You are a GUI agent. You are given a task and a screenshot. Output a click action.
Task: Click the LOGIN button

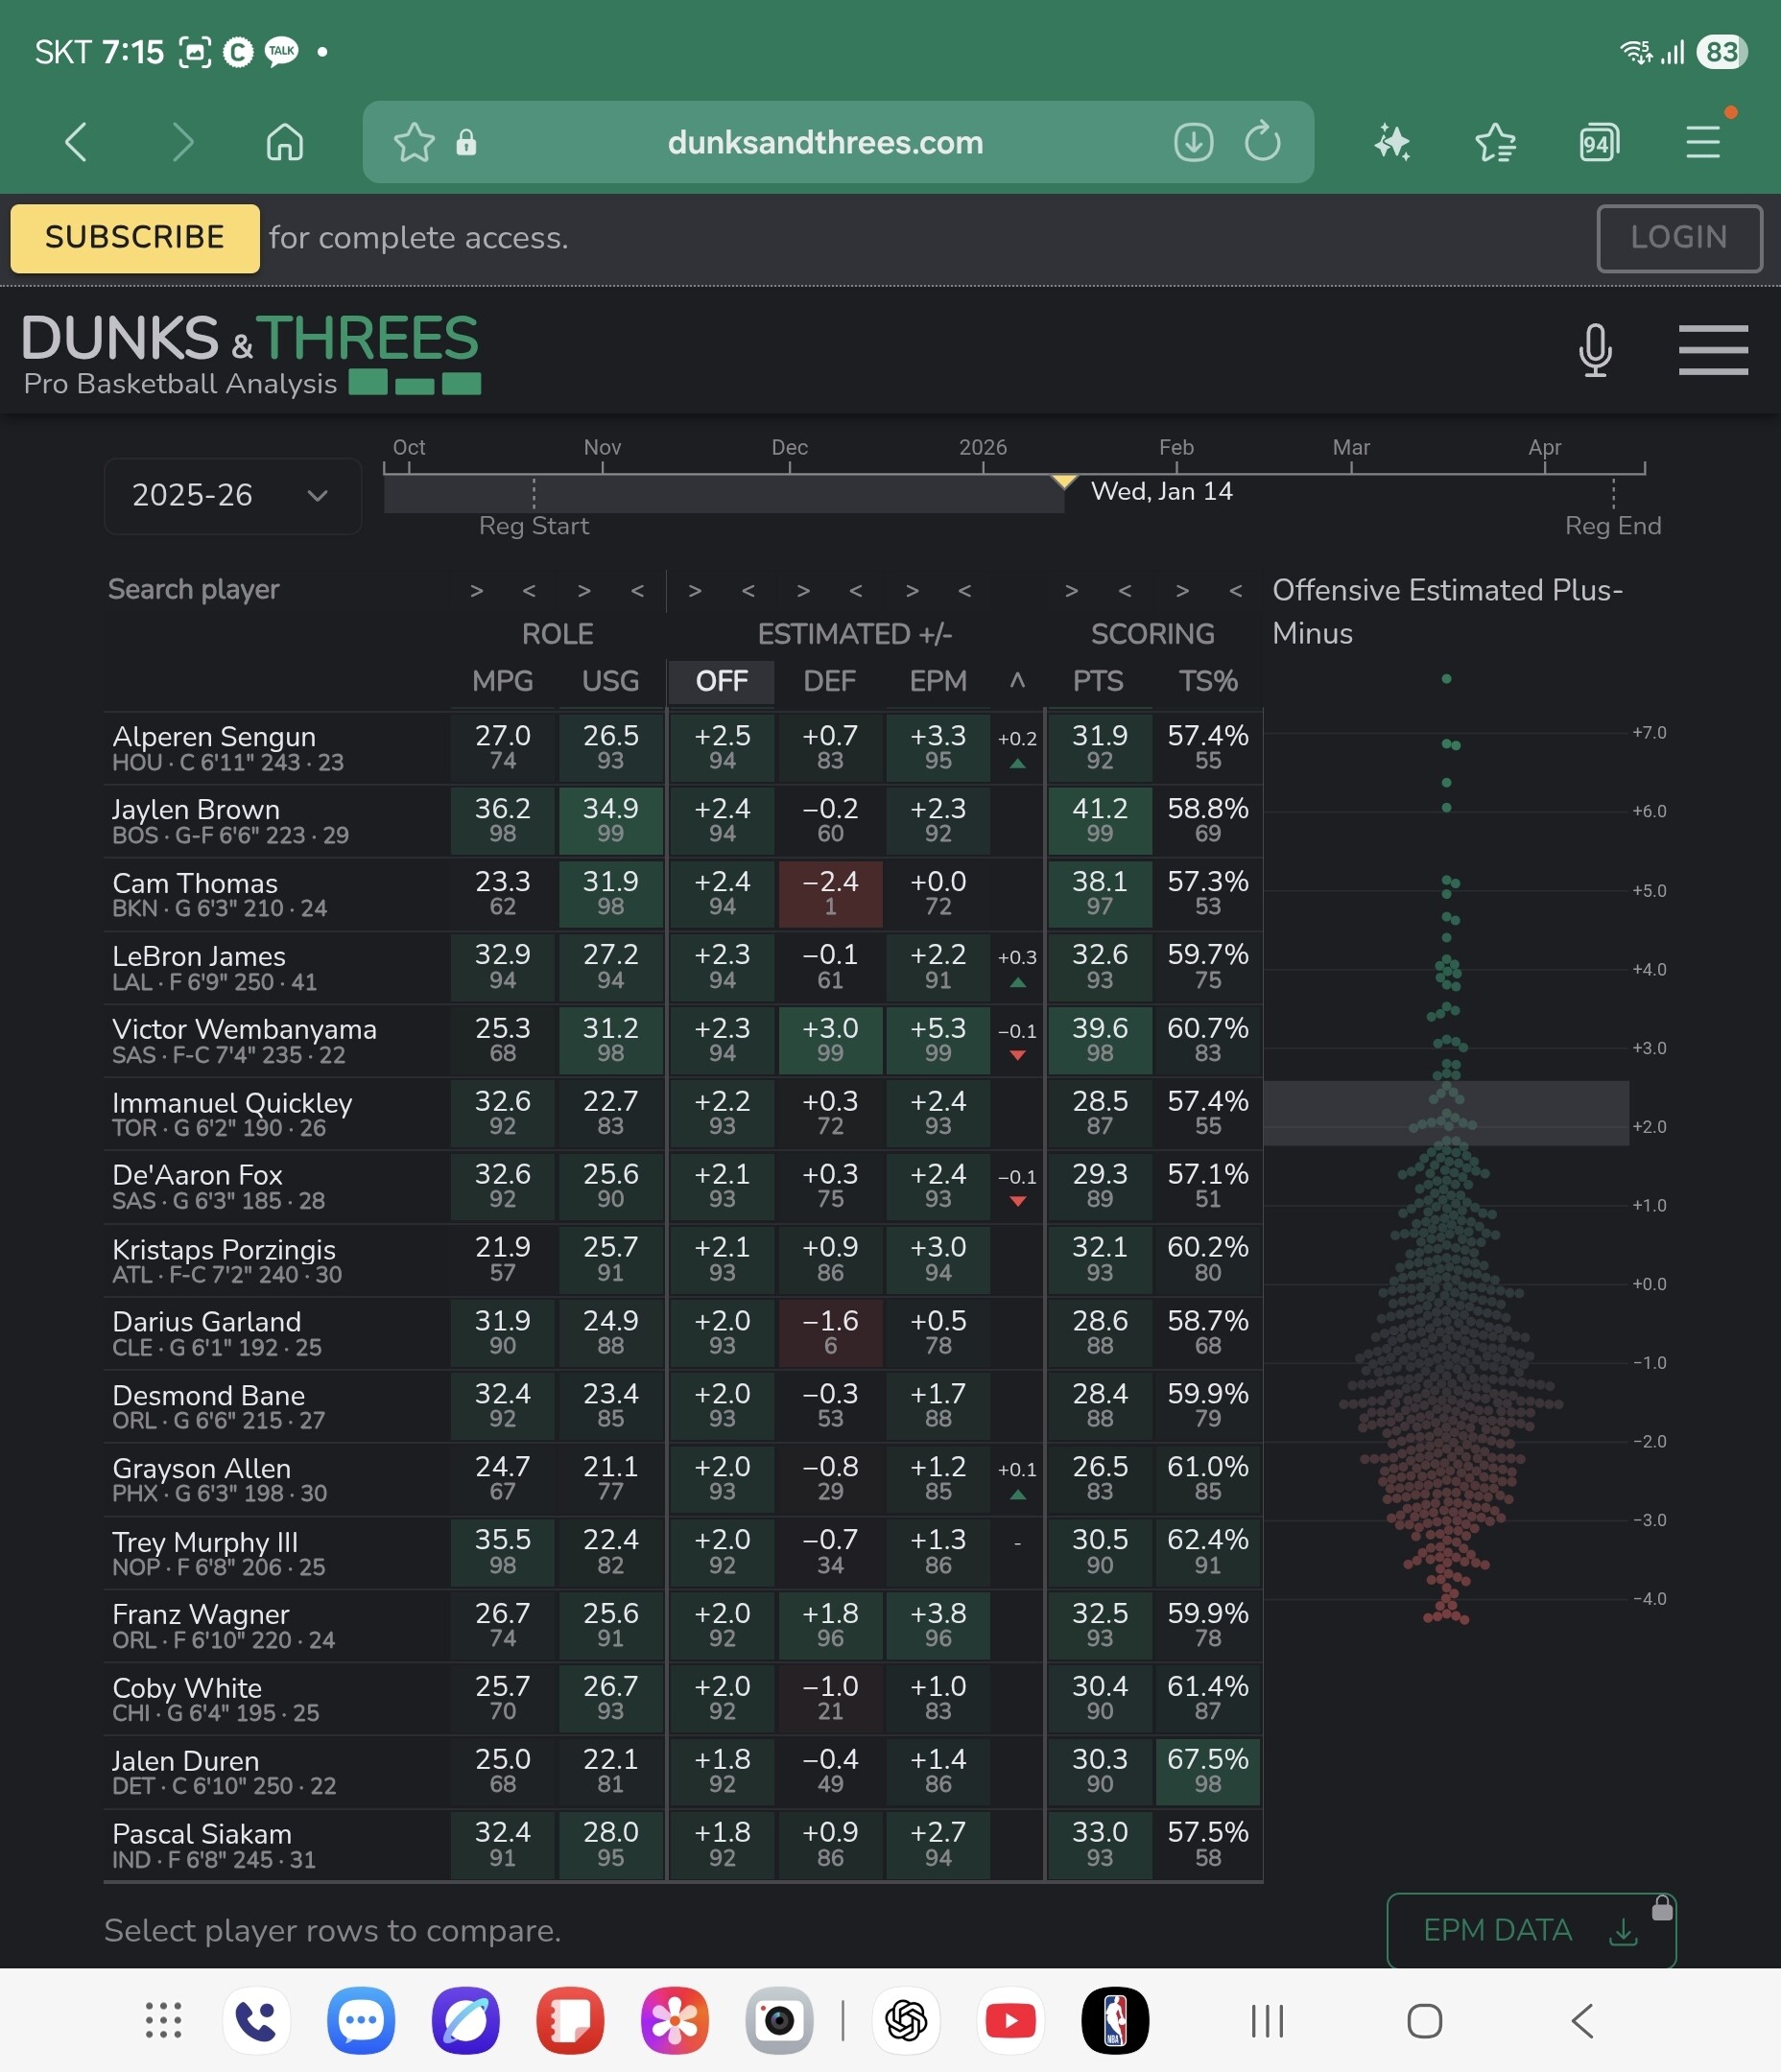coord(1679,238)
